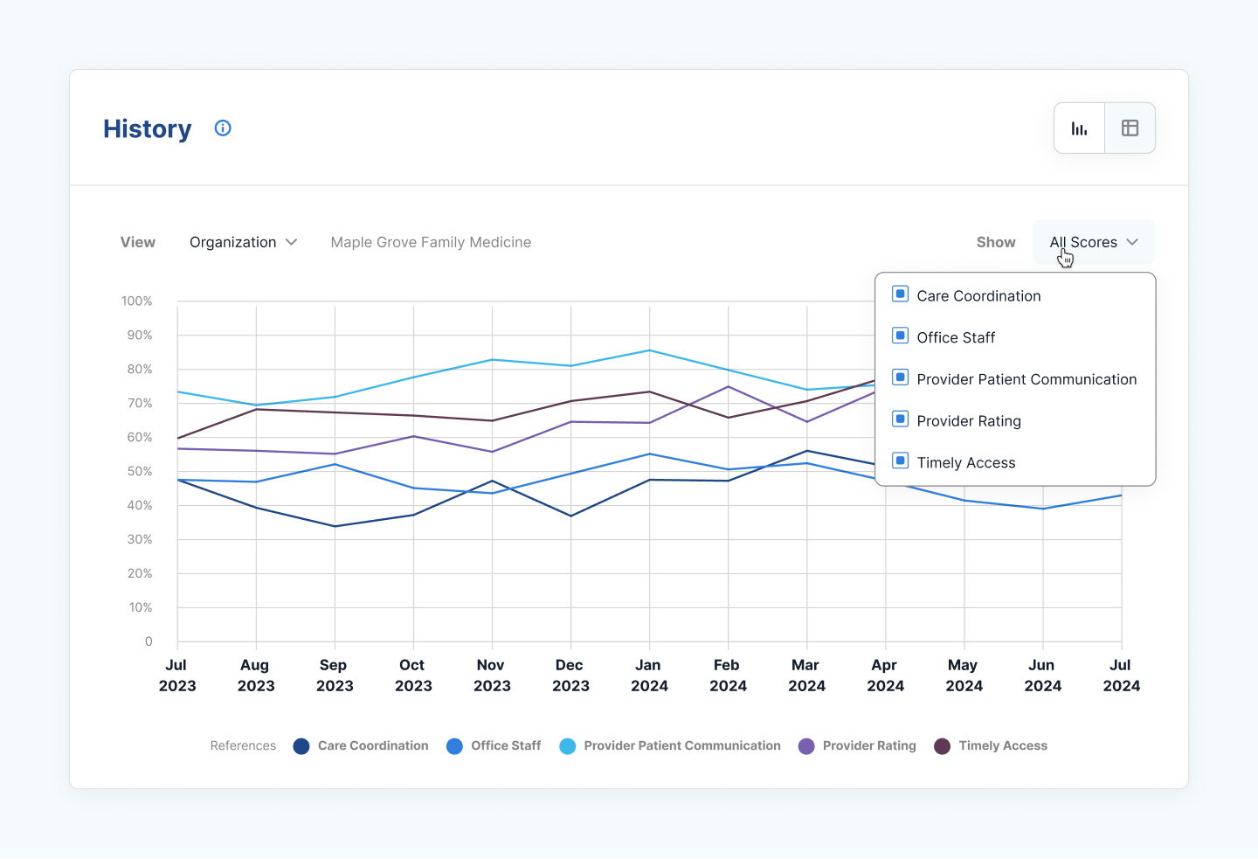
Task: Click Provider Patient Communication legend swatch
Action: 568,746
